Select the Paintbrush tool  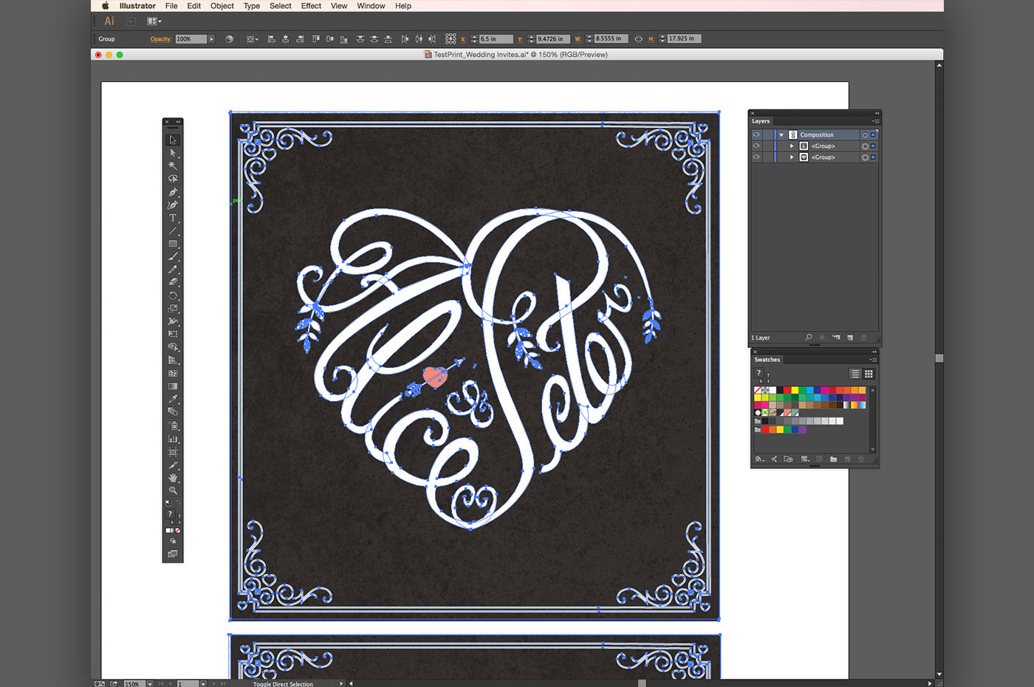(x=173, y=256)
